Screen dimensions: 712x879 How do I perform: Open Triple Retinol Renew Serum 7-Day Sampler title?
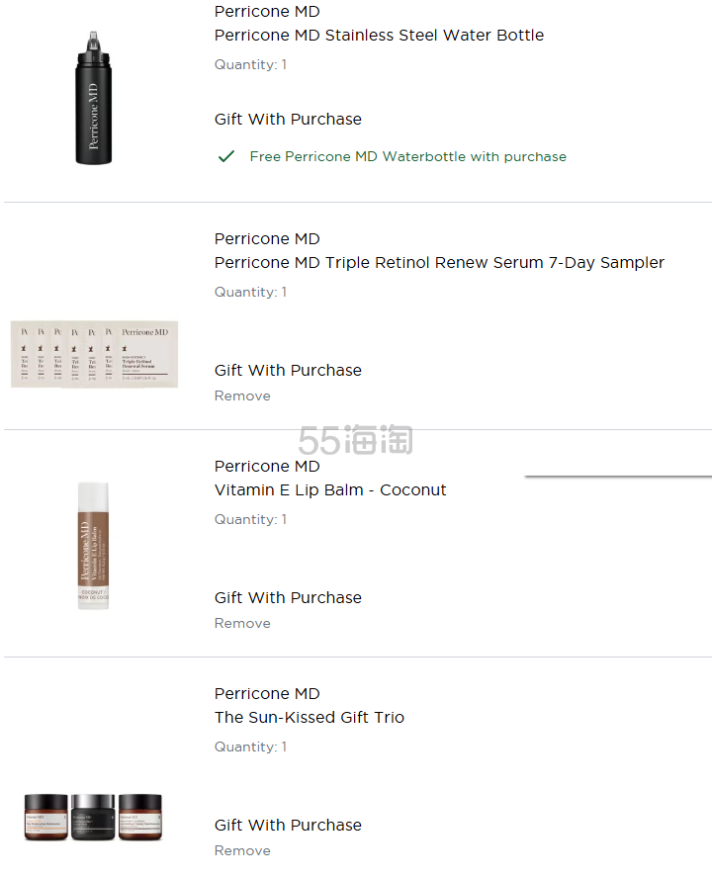[x=439, y=262]
